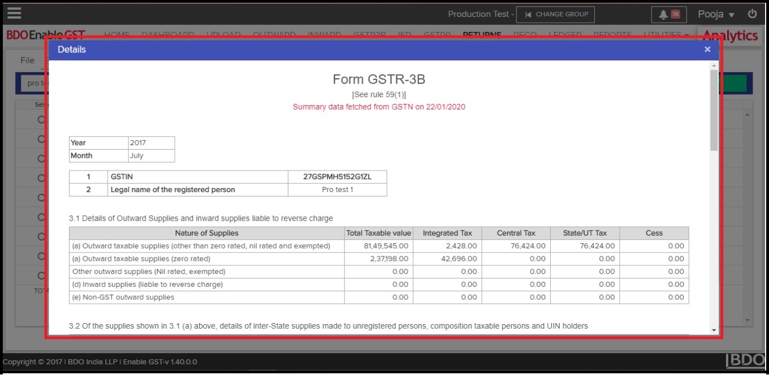Click the power logout icon

752,14
